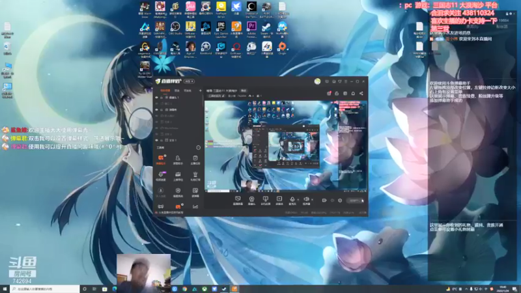Open the red-badged gift icon in streaming app
Screen dimensions: 521x293
pyautogui.click(x=329, y=93)
